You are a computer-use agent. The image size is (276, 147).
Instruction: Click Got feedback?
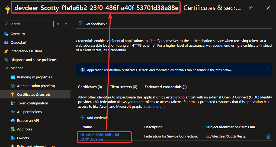pyautogui.click(x=96, y=24)
